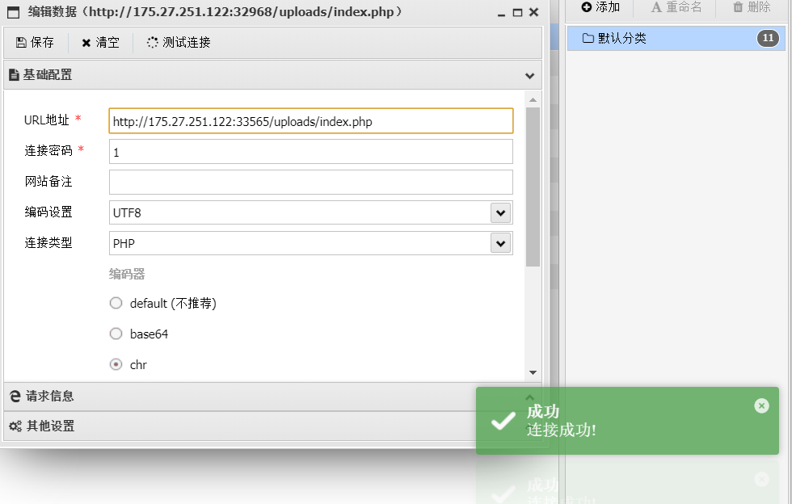Click the 网站备注 notes field
Image resolution: width=792 pixels, height=504 pixels.
point(310,182)
